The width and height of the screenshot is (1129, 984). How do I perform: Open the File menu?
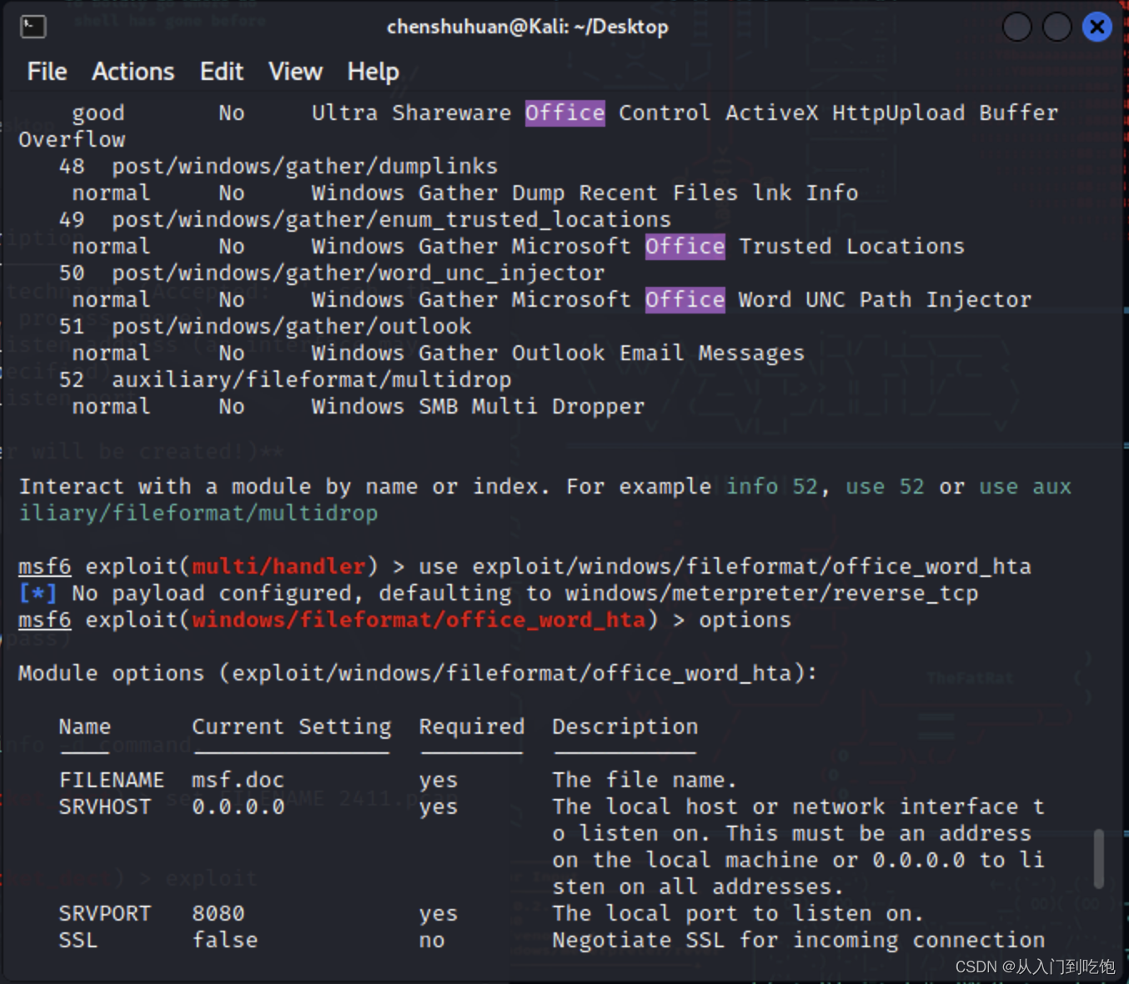pos(47,72)
